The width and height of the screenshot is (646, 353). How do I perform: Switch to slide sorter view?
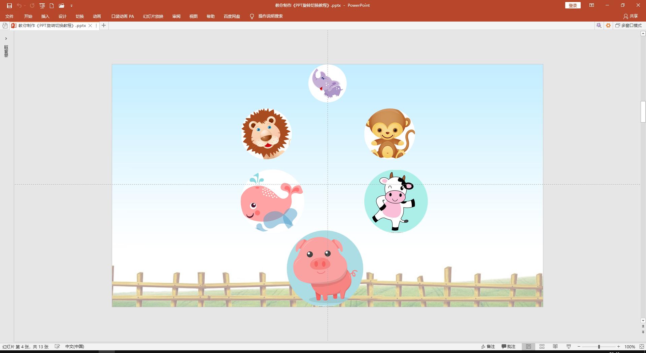[542, 347]
